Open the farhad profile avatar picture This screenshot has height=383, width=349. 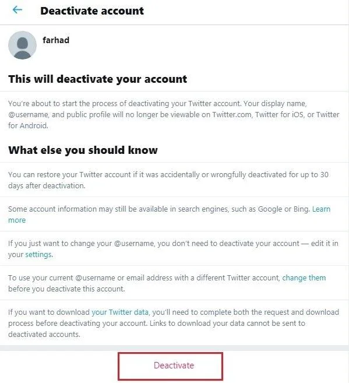coord(22,45)
